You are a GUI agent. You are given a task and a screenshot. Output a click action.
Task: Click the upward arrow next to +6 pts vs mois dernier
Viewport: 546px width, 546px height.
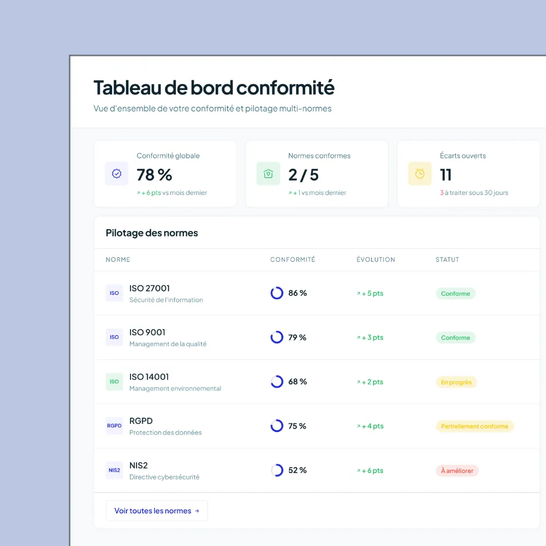[139, 193]
